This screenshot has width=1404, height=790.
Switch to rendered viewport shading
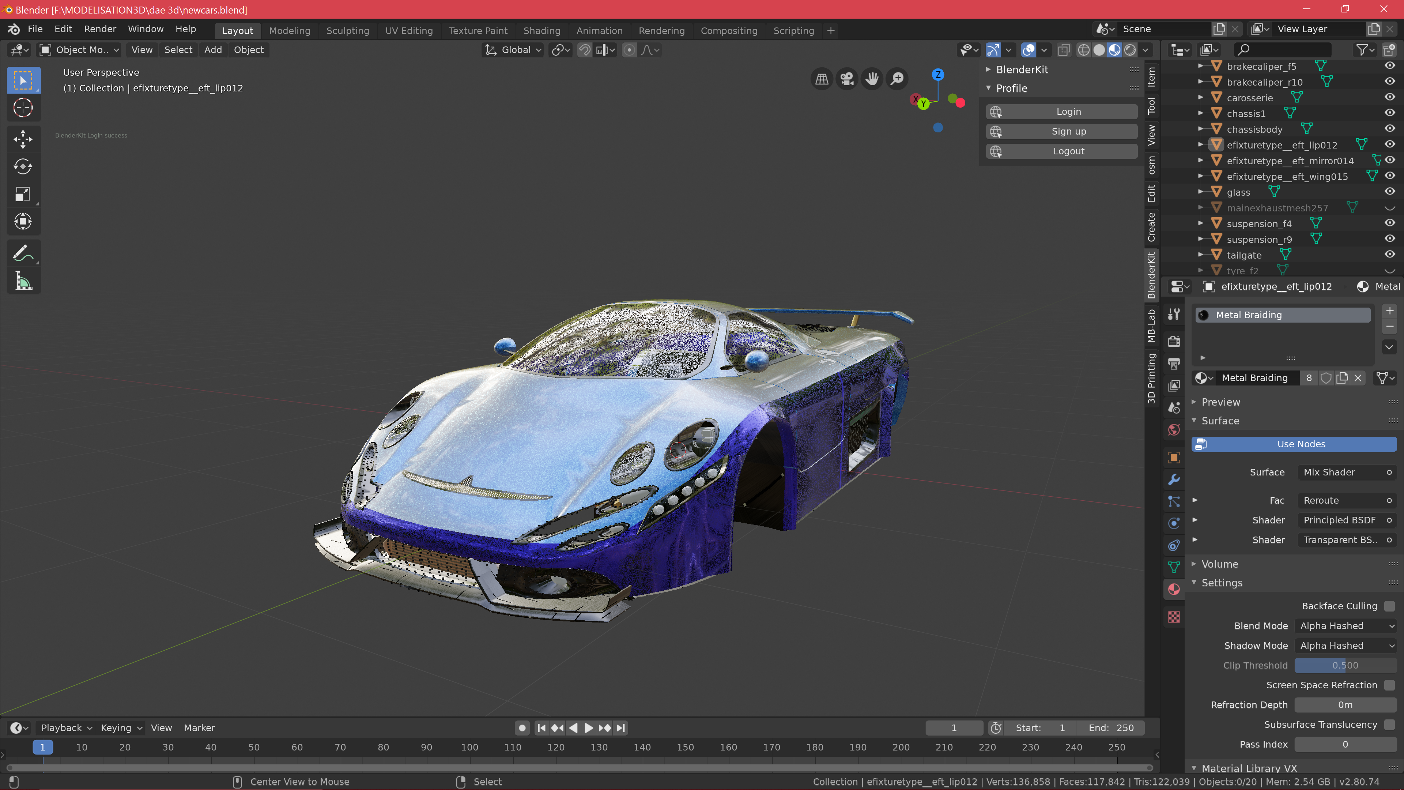pos(1130,50)
